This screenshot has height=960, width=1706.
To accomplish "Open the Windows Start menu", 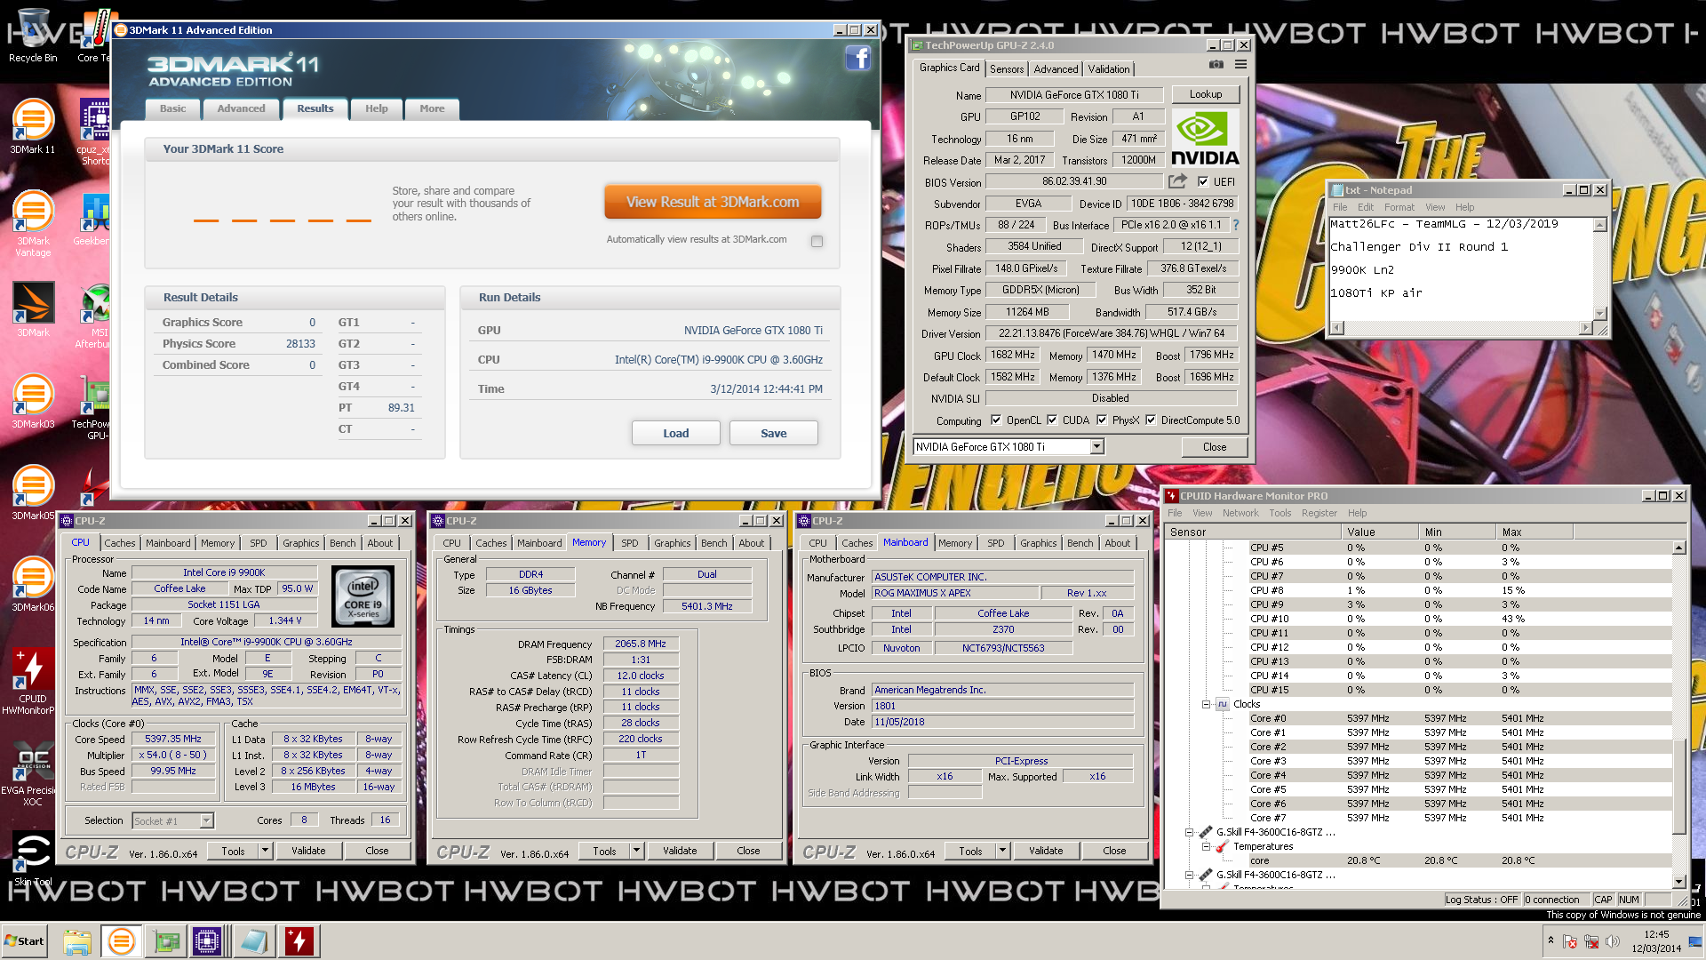I will 25,941.
